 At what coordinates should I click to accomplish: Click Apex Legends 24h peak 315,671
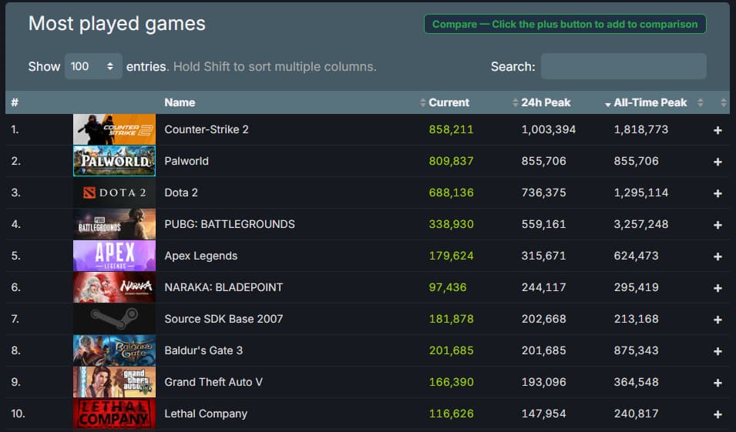click(x=543, y=256)
